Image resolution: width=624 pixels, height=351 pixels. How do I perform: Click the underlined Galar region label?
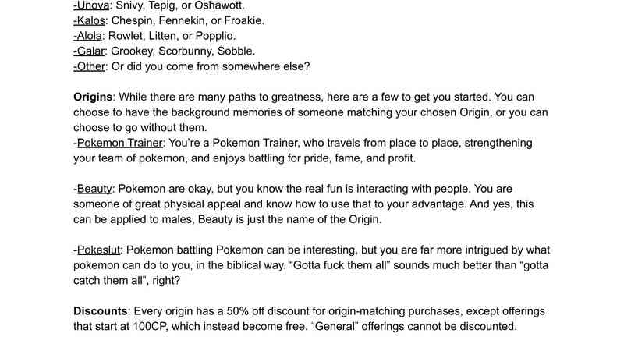pyautogui.click(x=91, y=51)
